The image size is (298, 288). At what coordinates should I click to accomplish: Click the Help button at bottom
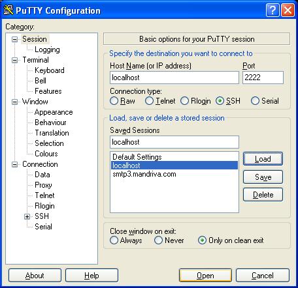click(x=91, y=276)
